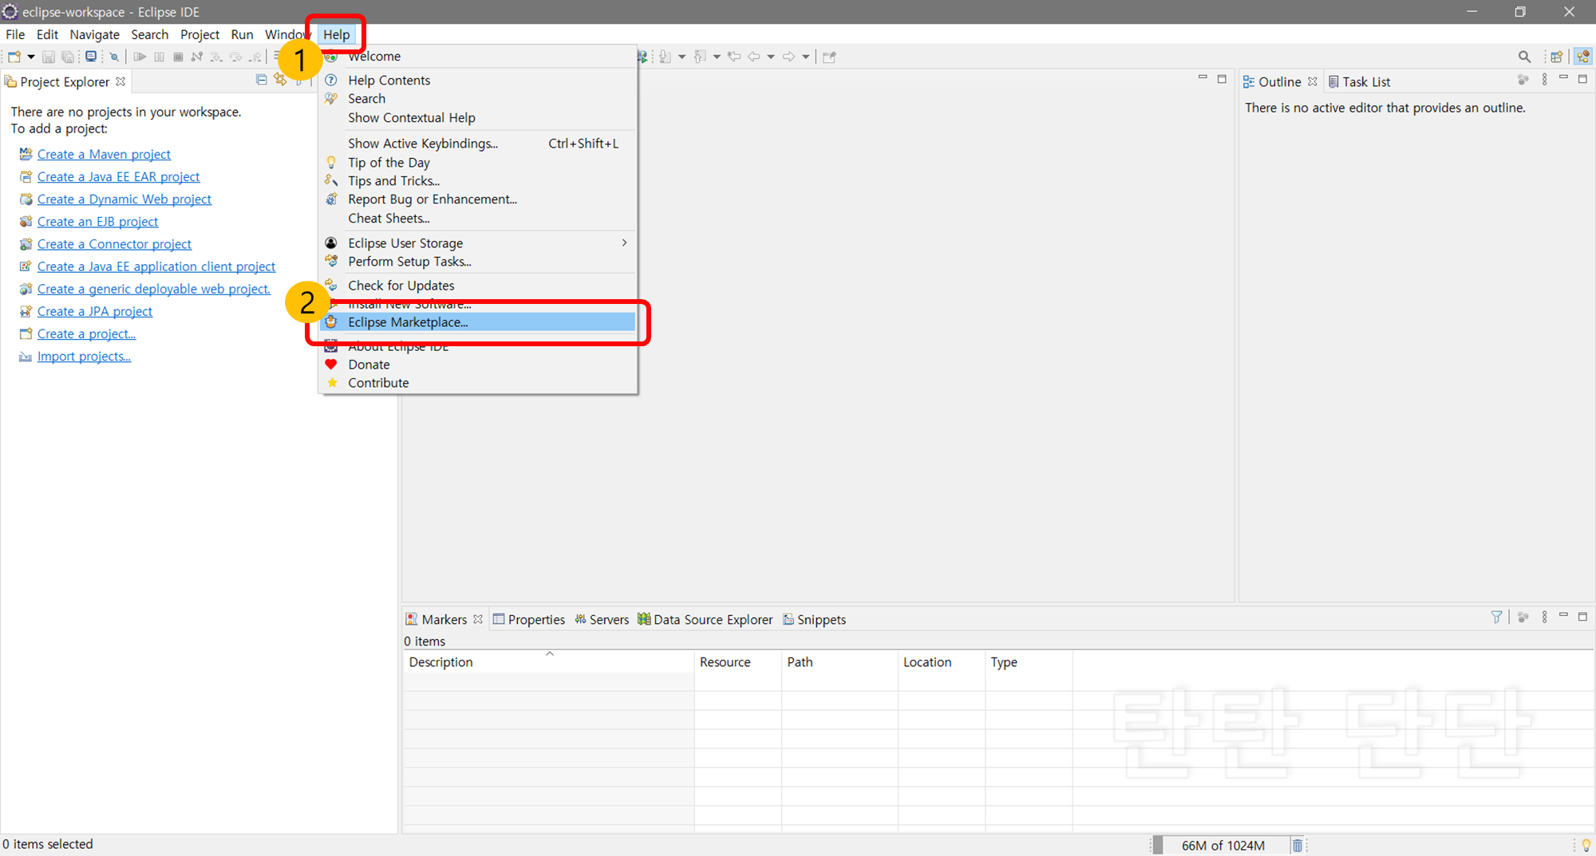Click the Save toolbar icon
Image resolution: width=1596 pixels, height=856 pixels.
click(x=48, y=57)
